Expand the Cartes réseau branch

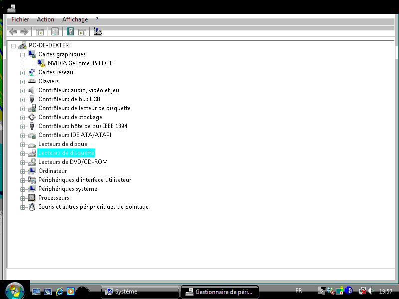22,73
